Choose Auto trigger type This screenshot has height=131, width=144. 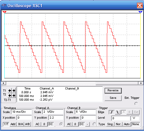[127, 124]
